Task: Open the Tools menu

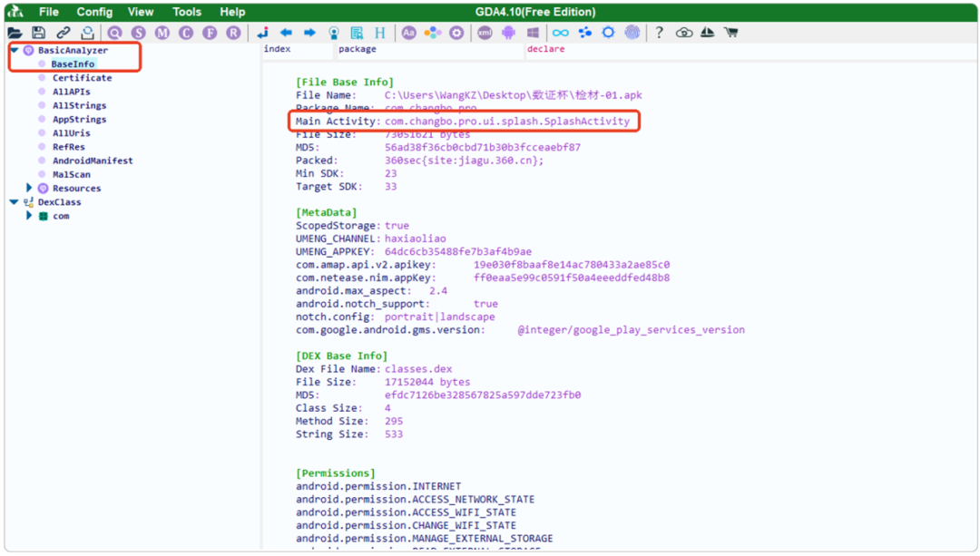Action: 186,12
